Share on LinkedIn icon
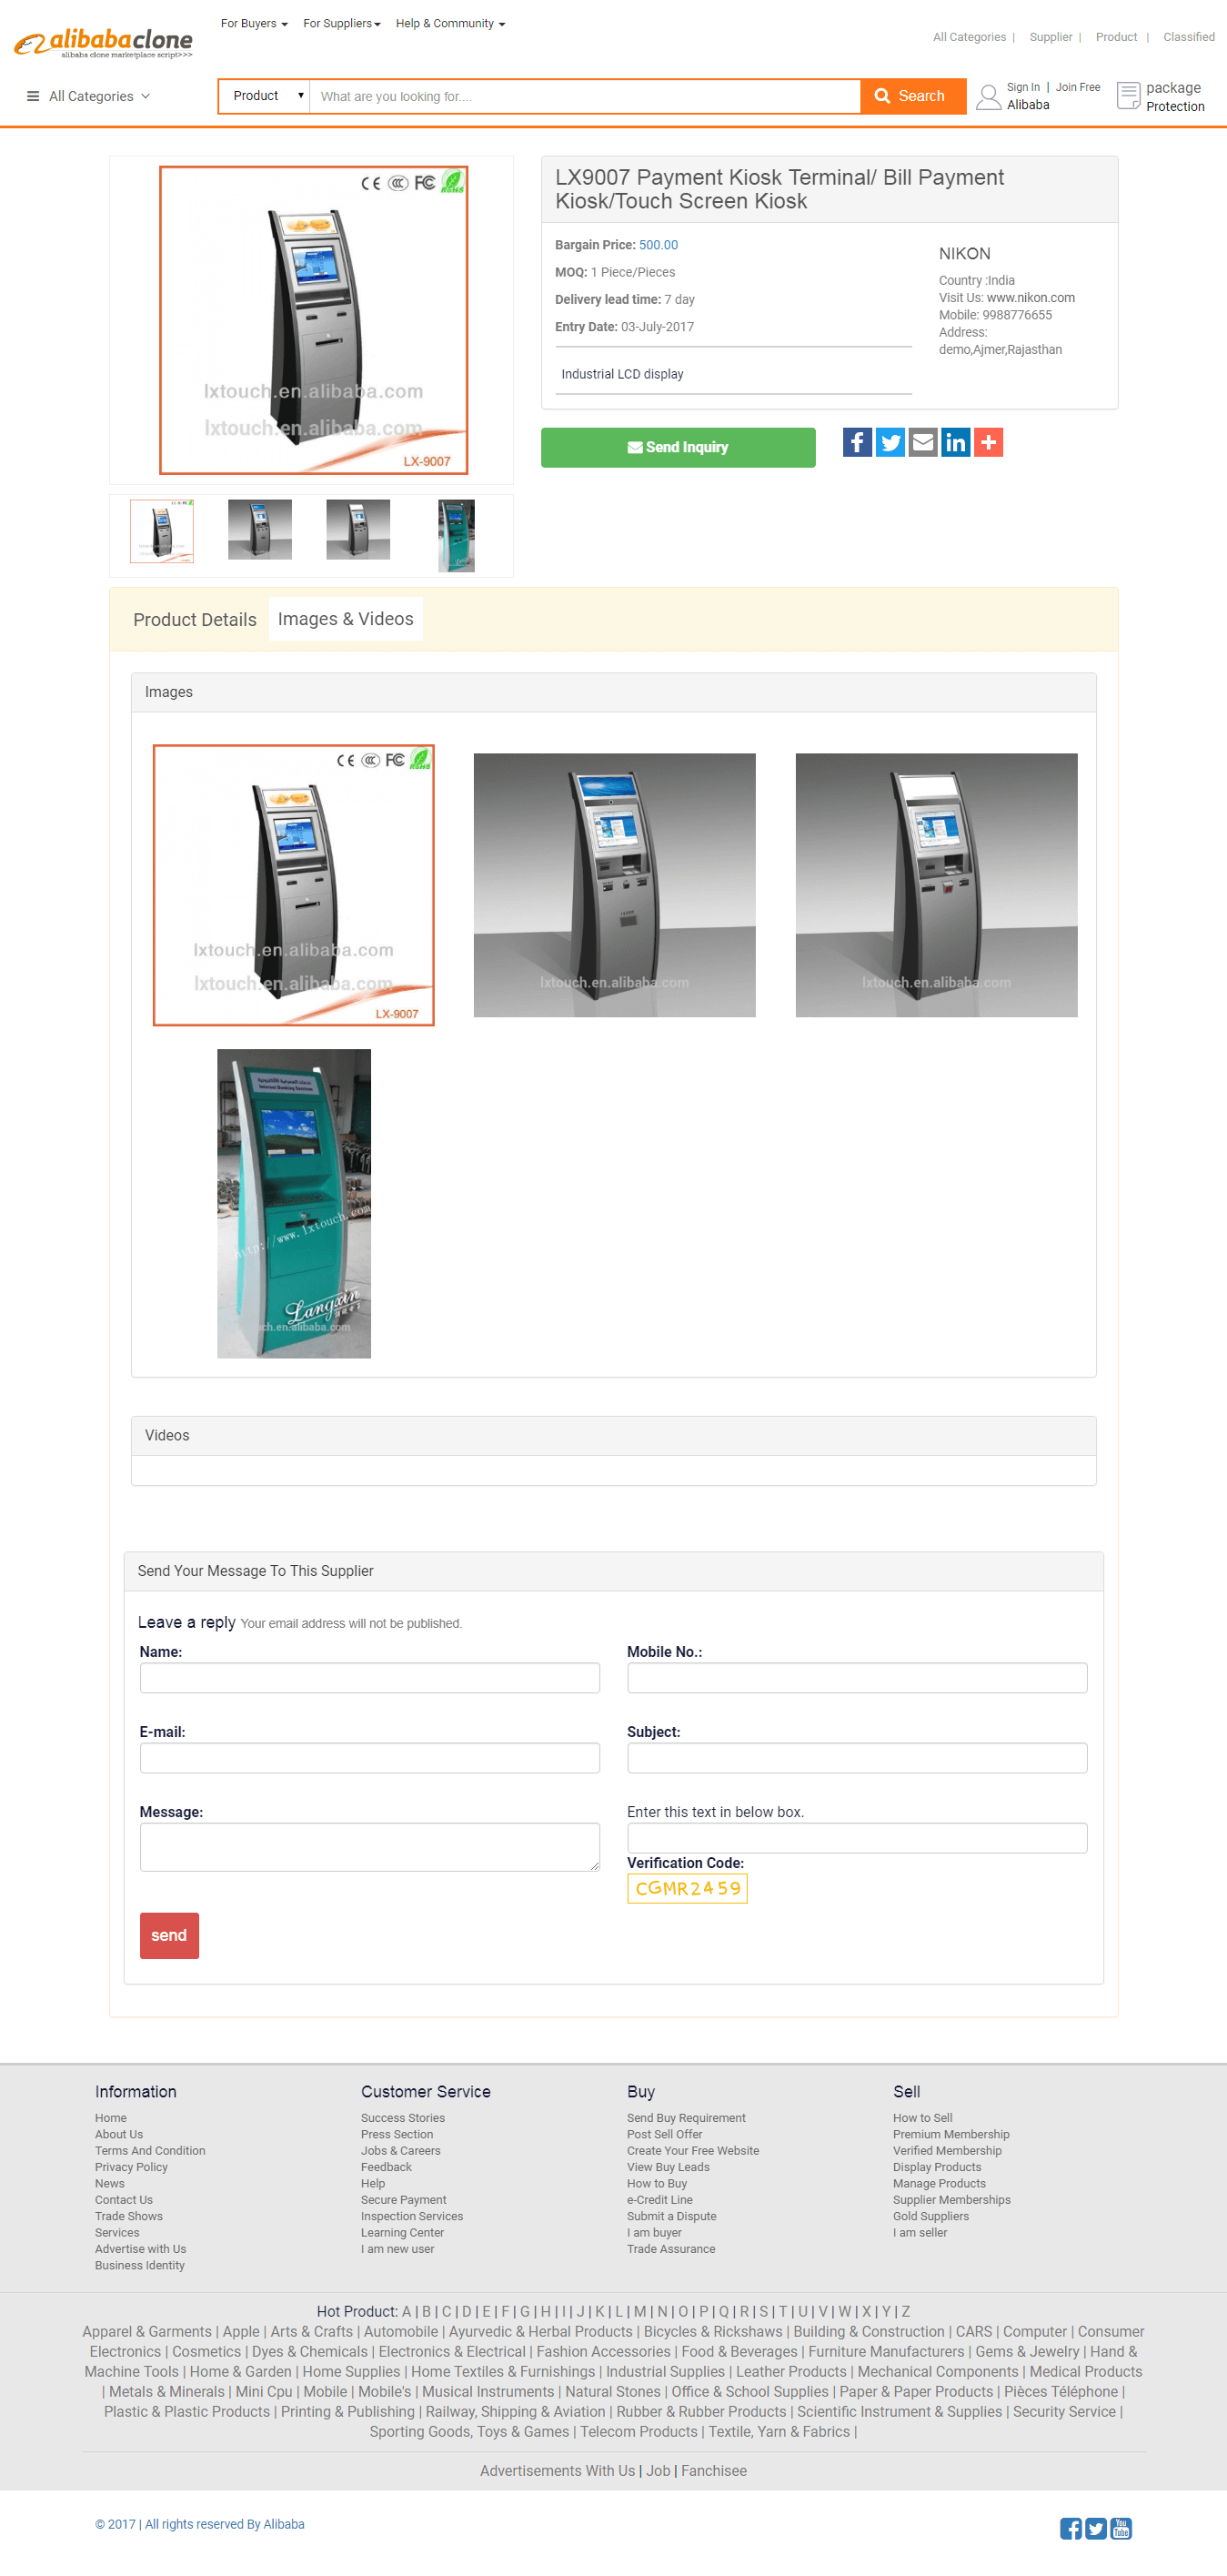Screen dimensions: 1227x2576 (956, 442)
